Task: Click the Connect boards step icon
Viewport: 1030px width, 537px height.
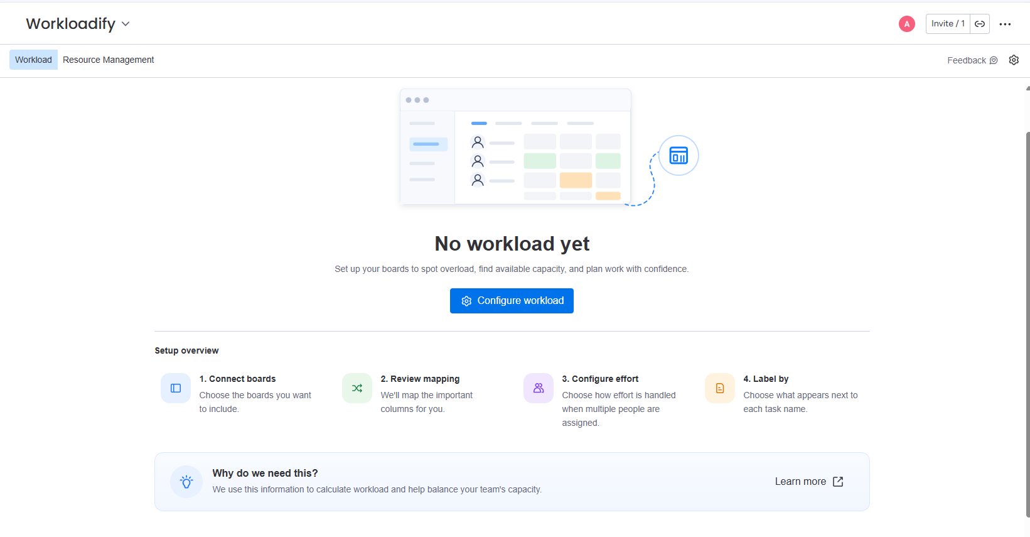Action: pos(176,388)
